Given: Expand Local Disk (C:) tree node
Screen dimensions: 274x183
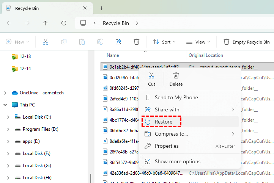Looking at the screenshot, I should click(8, 117).
